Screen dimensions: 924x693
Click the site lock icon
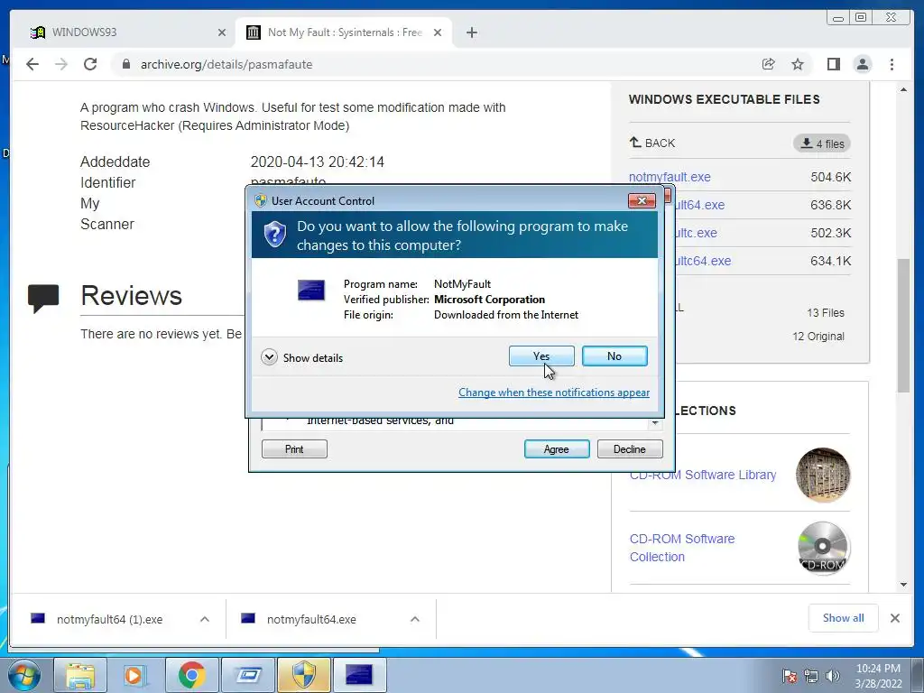click(125, 64)
